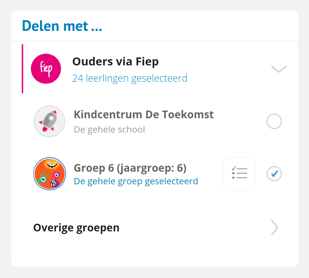Screen dimensions: 309x278
Task: Click the blue checkmark in Groep 6 row
Action: pos(274,173)
